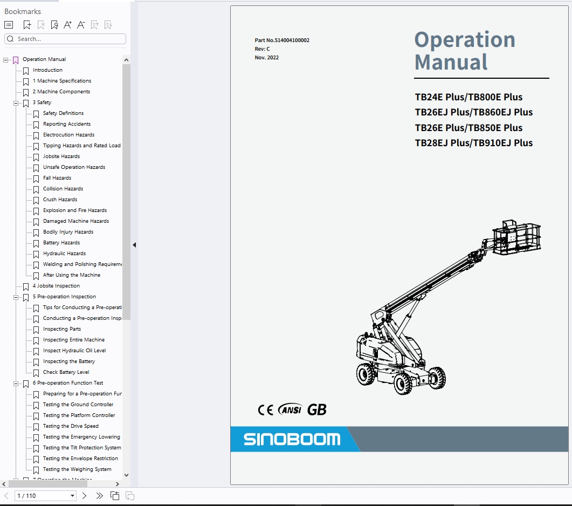The height and width of the screenshot is (506, 572).
Task: Open the bookmarks options list icon
Action: tap(9, 25)
